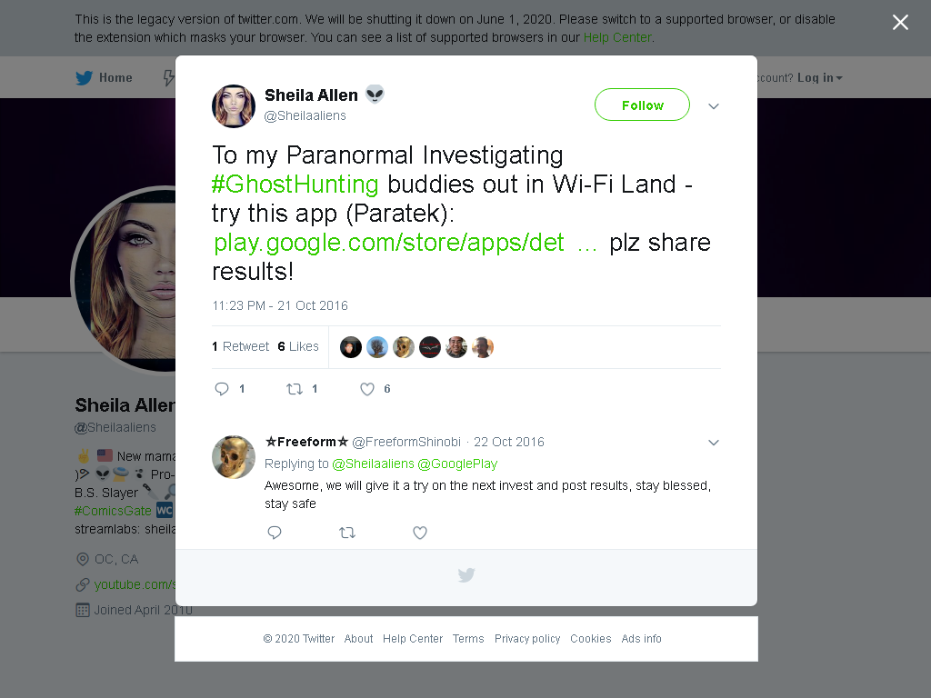Screen dimensions: 931x698
Task: Like the Paranormal Investigating tweet
Action: 367,389
